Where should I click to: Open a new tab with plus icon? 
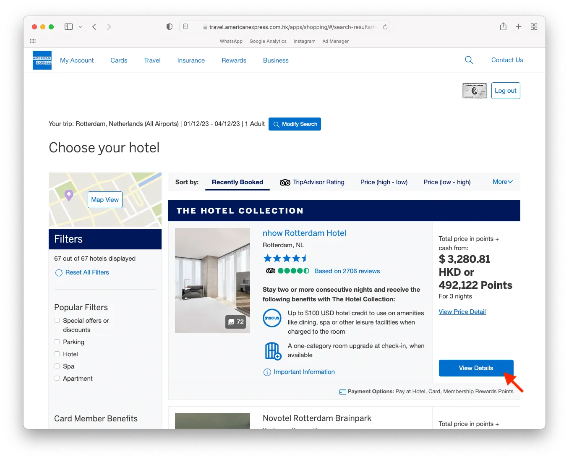coord(519,26)
